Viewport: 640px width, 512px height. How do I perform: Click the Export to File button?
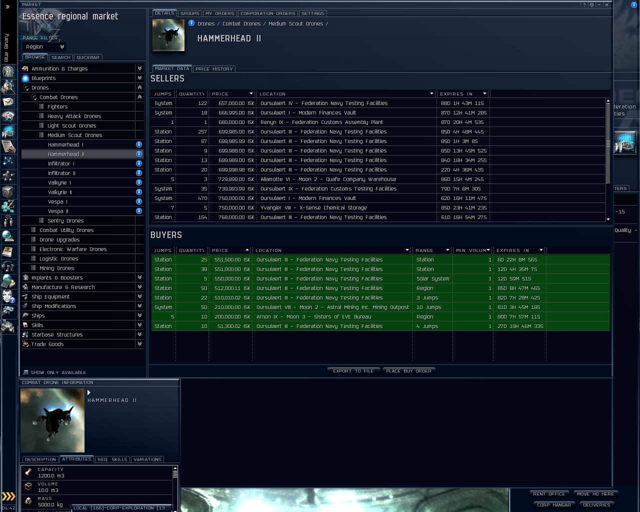click(x=353, y=371)
